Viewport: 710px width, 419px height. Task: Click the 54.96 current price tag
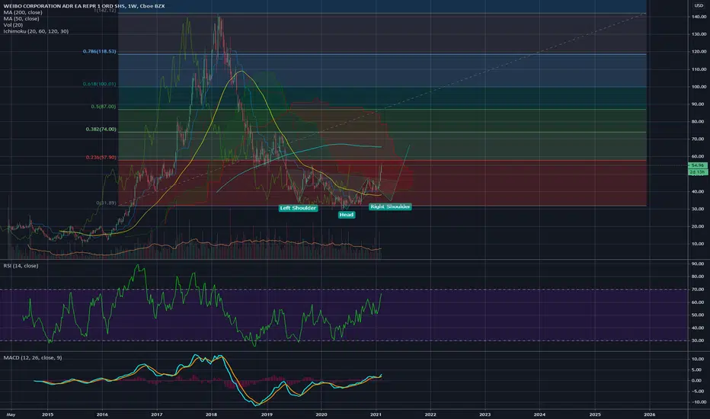[698, 165]
